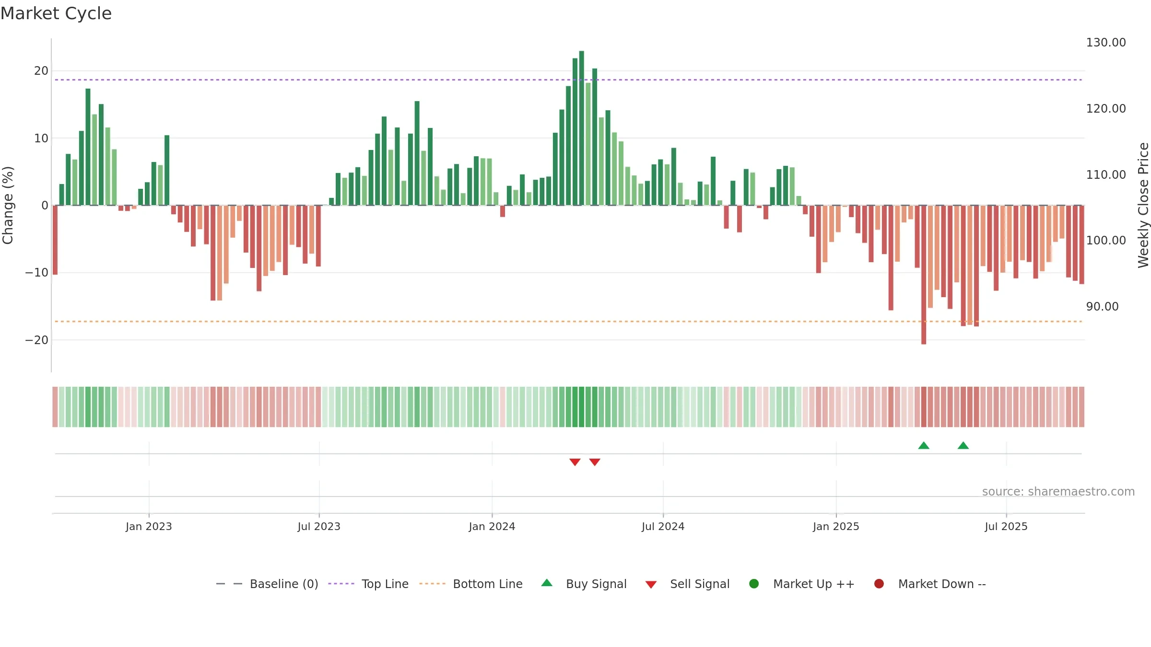Image resolution: width=1151 pixels, height=647 pixels.
Task: Click the −10 tick on Change axis
Action: 37,273
